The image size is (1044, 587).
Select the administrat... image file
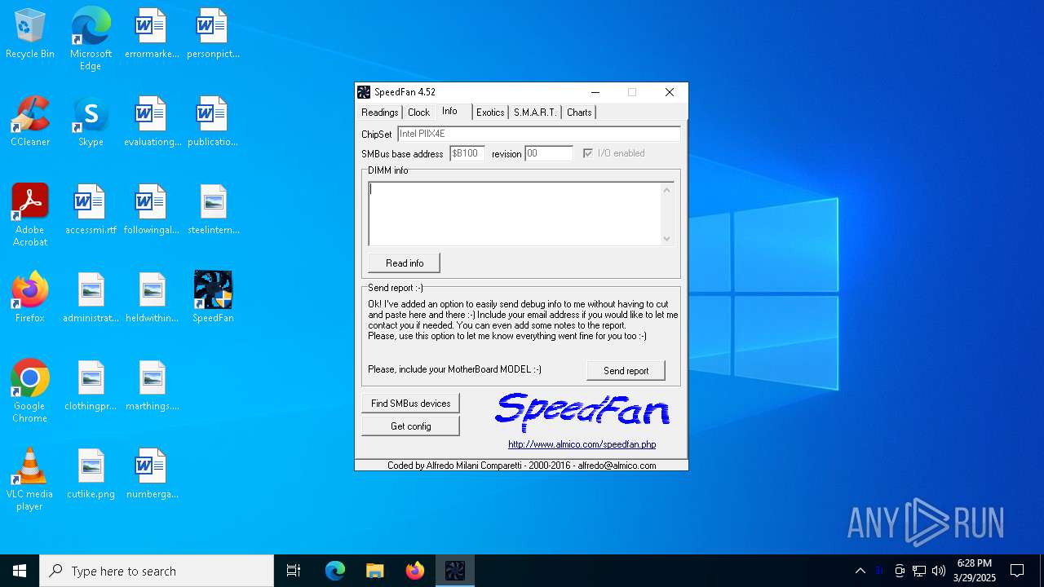point(91,298)
